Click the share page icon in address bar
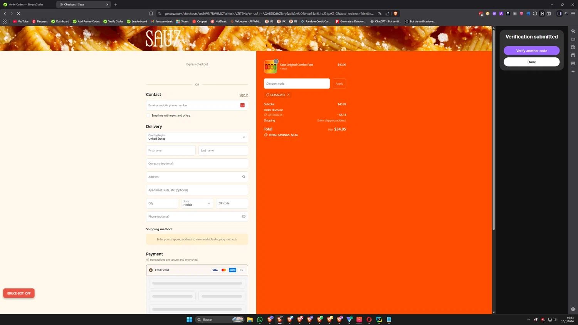 click(x=387, y=13)
